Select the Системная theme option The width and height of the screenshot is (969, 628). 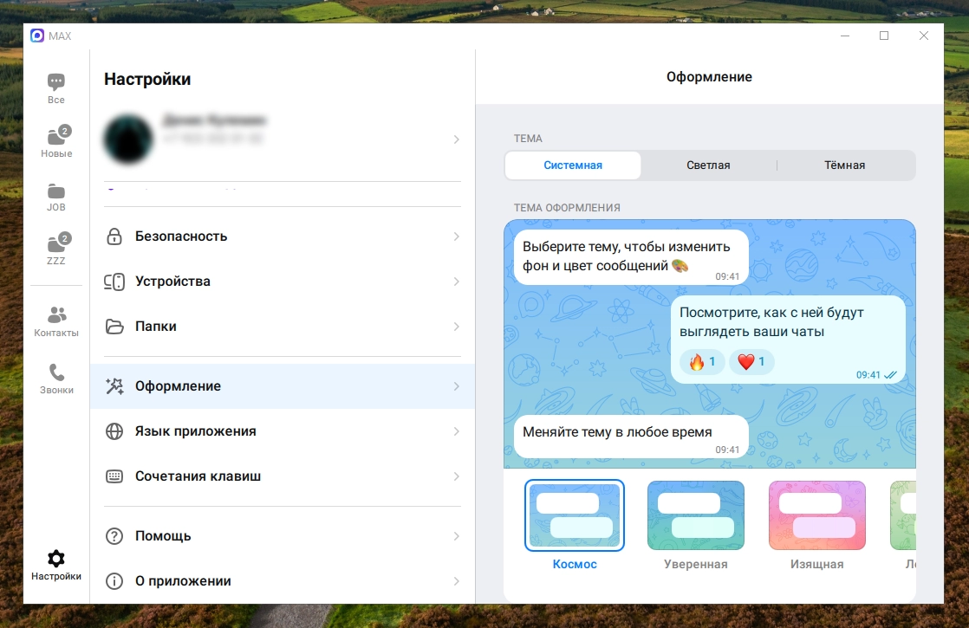[x=573, y=165]
